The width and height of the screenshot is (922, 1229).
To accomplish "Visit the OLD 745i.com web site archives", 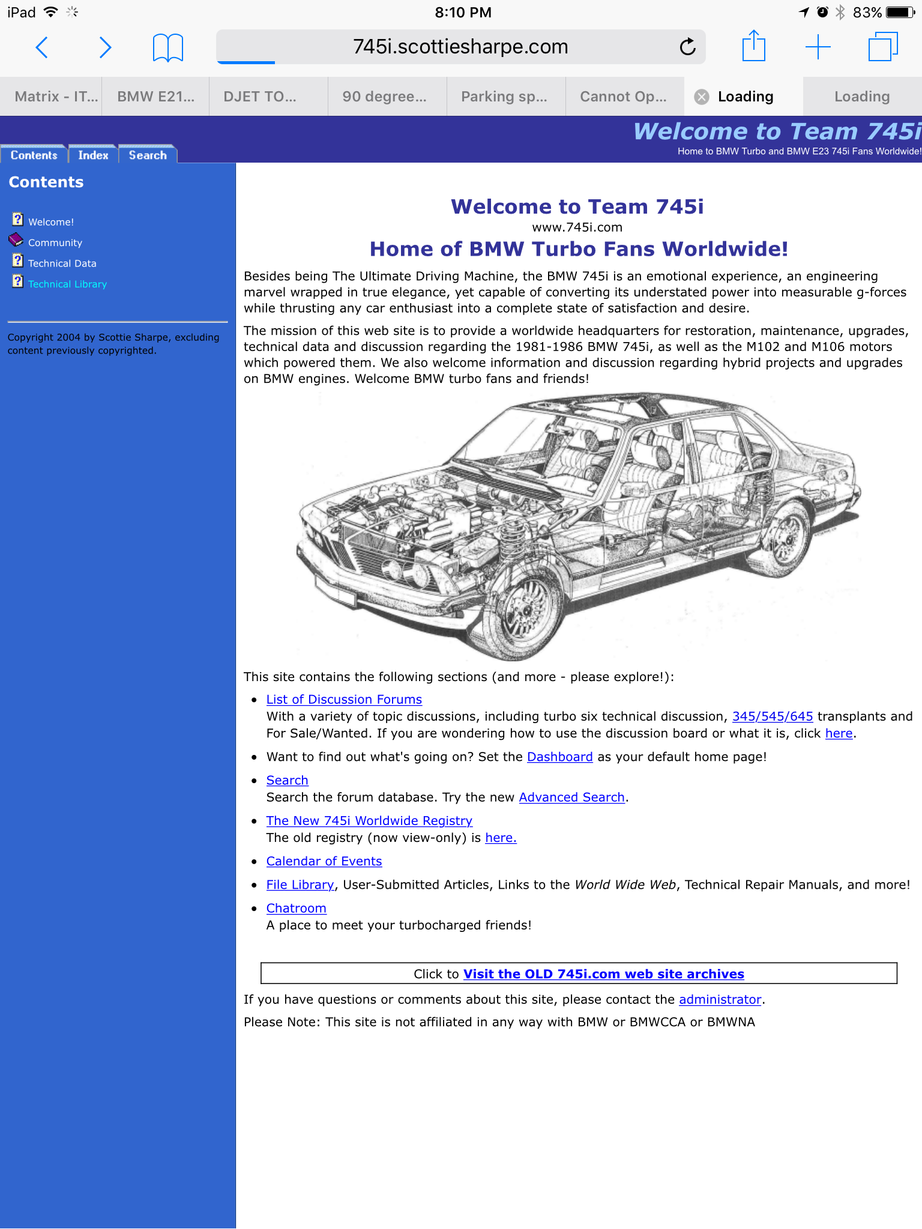I will (604, 974).
